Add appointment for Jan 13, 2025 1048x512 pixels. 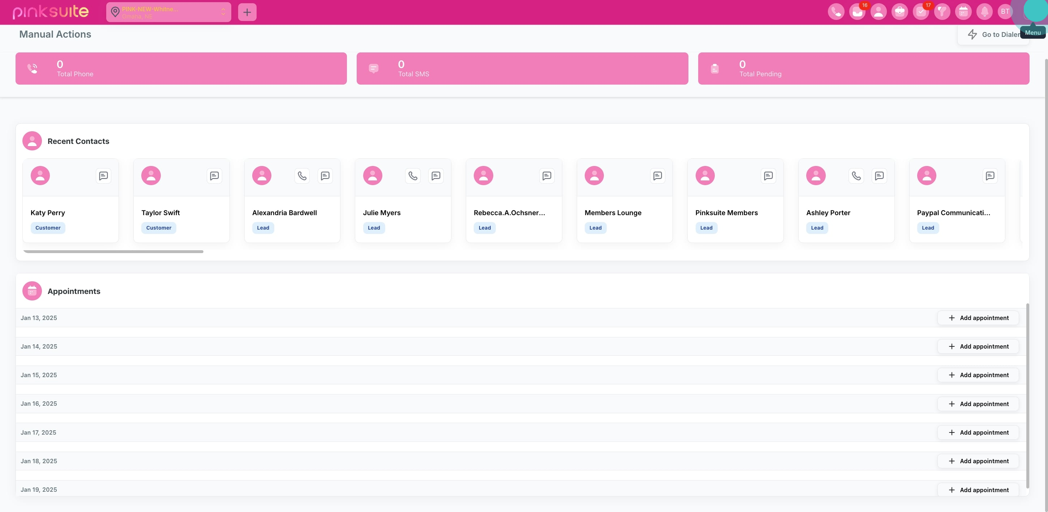coord(978,318)
